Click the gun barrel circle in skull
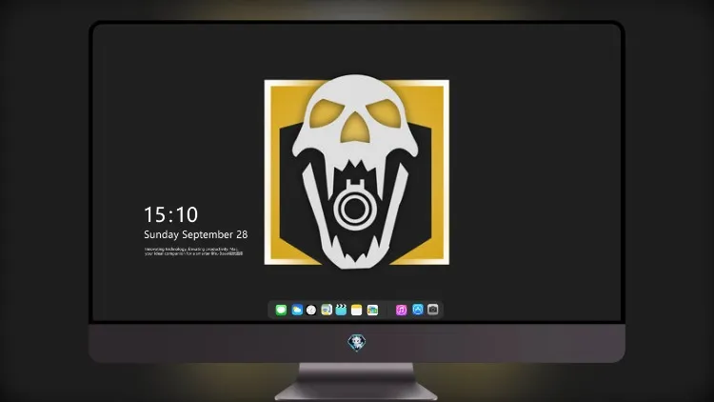The image size is (714, 402). (x=354, y=209)
